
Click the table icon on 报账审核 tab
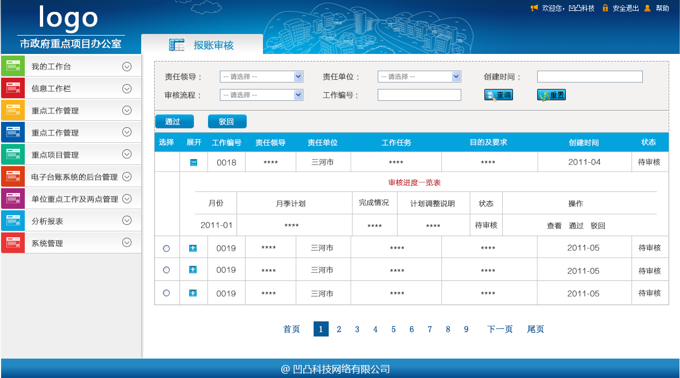pos(176,45)
